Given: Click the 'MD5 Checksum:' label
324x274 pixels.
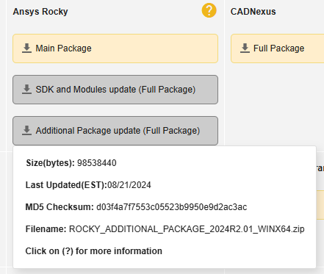Looking at the screenshot, I should tap(60, 207).
